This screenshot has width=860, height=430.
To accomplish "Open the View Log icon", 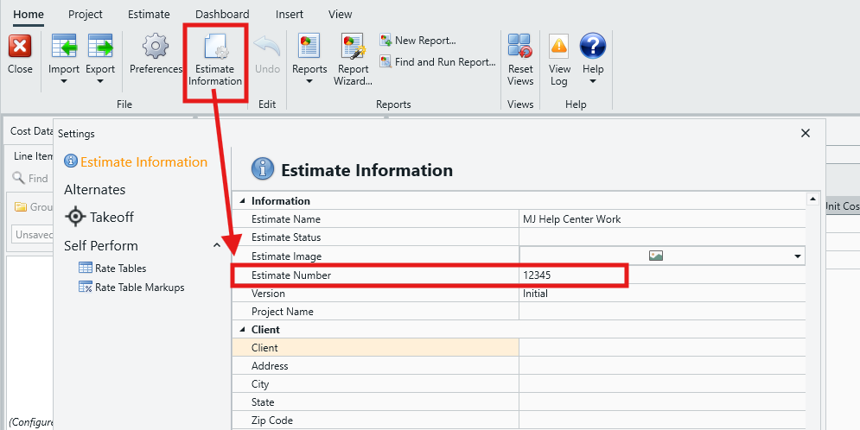I will [559, 59].
